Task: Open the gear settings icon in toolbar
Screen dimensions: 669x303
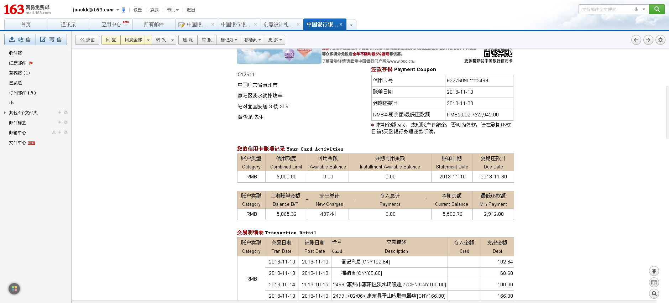Action: coord(660,40)
